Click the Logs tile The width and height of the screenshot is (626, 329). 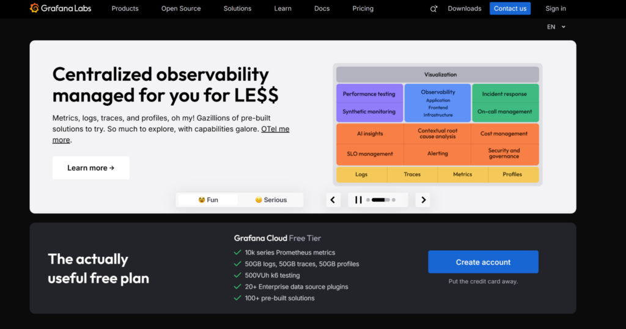coord(362,174)
